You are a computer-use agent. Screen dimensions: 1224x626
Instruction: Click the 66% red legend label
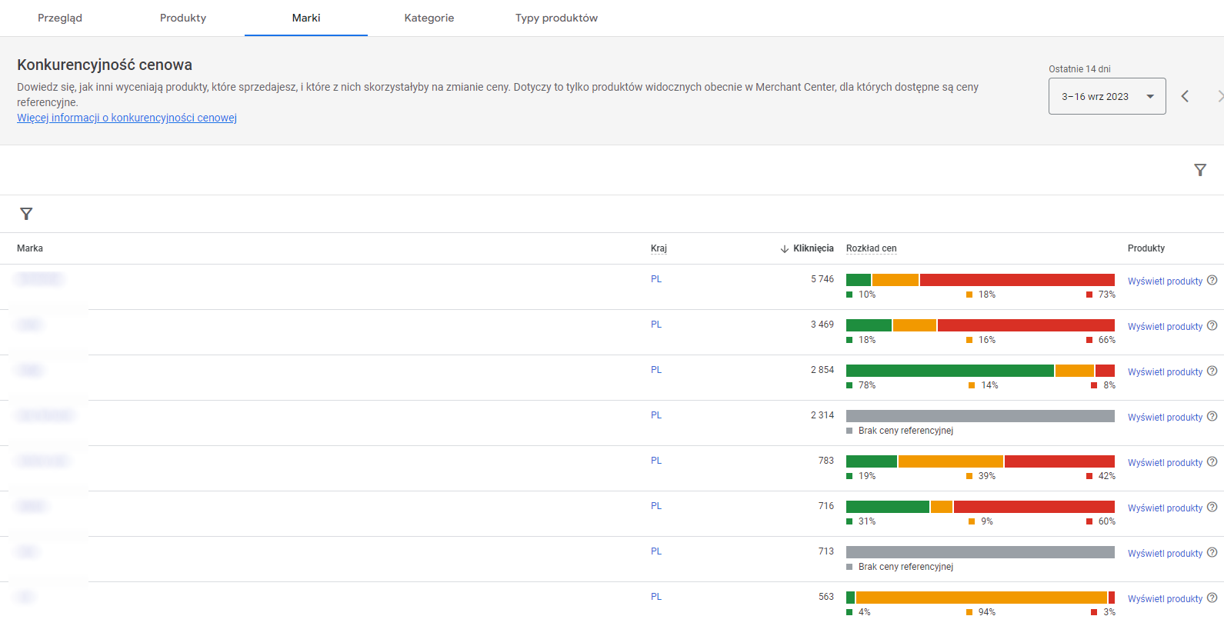1107,340
